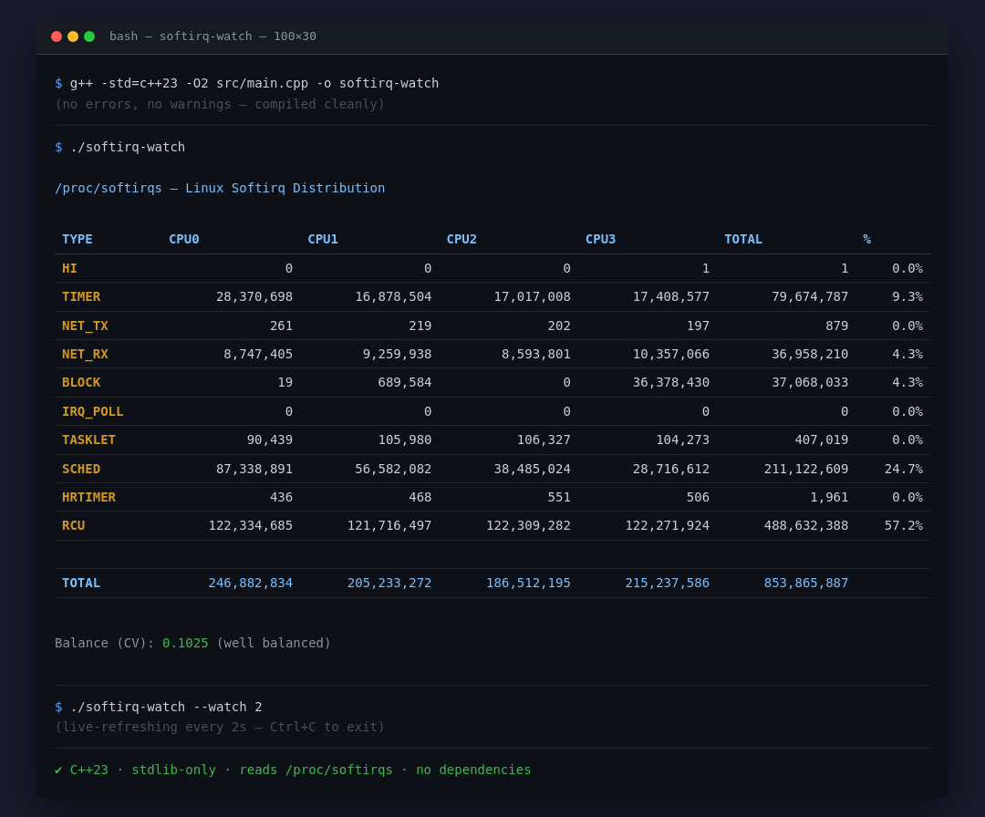
Task: Select the HRTIMER row label
Action: coord(88,497)
